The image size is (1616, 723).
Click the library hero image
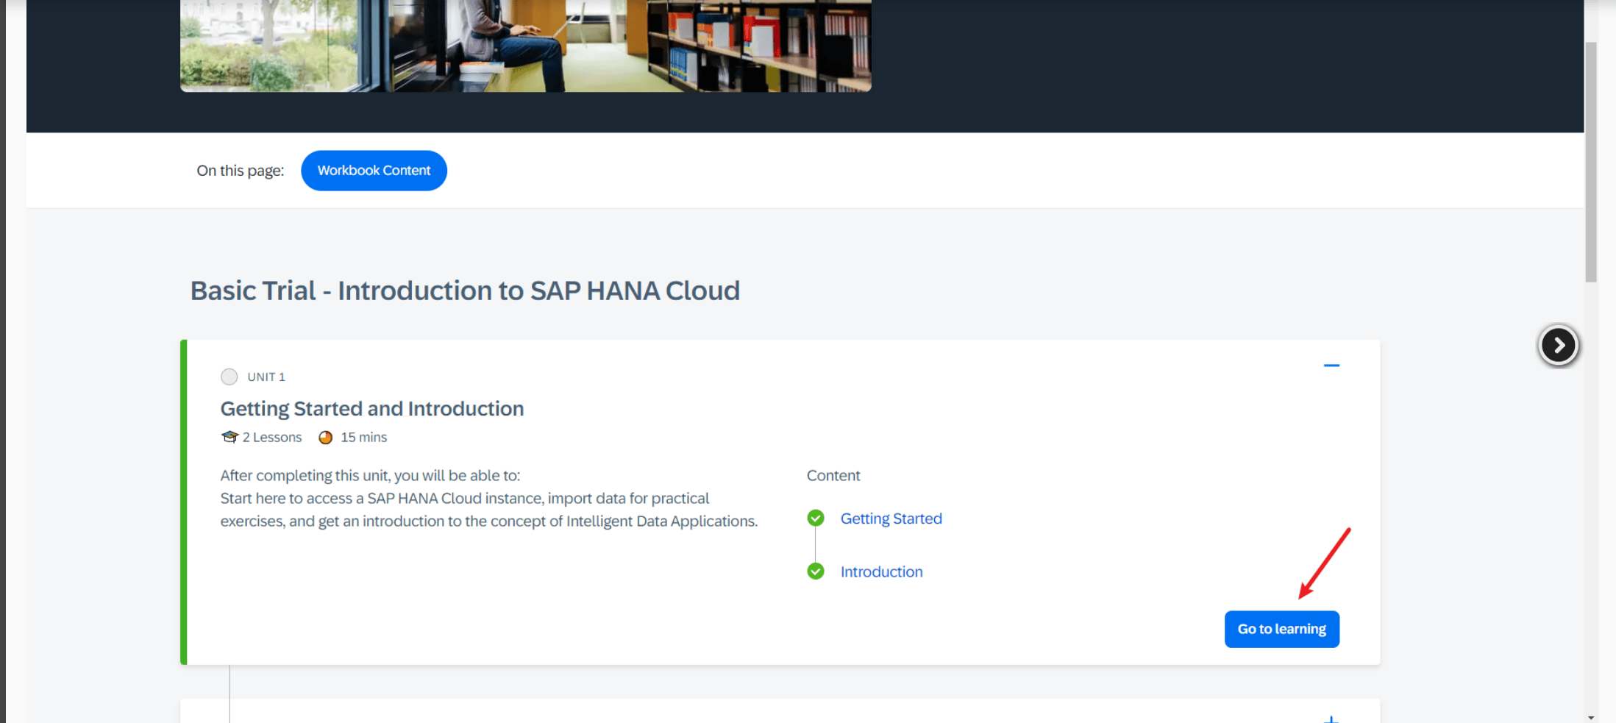point(525,46)
